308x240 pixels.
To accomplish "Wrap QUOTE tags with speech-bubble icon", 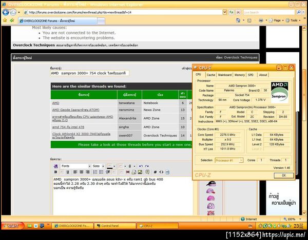I will click(x=147, y=172).
